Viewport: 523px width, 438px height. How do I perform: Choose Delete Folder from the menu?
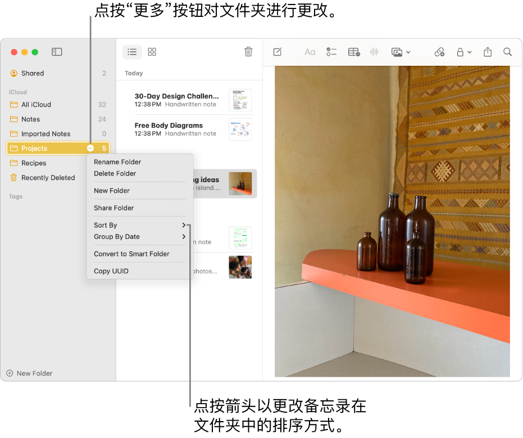(x=140, y=174)
